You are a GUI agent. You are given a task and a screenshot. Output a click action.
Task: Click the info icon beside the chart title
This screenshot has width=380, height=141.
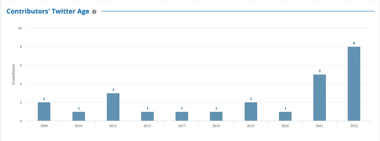pos(94,12)
